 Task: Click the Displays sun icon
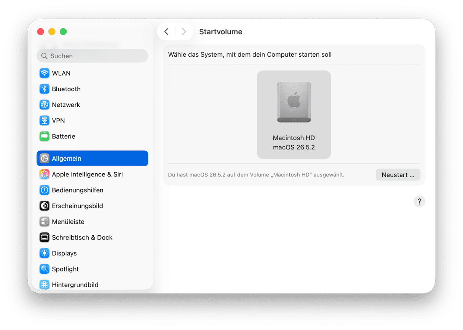coord(45,253)
